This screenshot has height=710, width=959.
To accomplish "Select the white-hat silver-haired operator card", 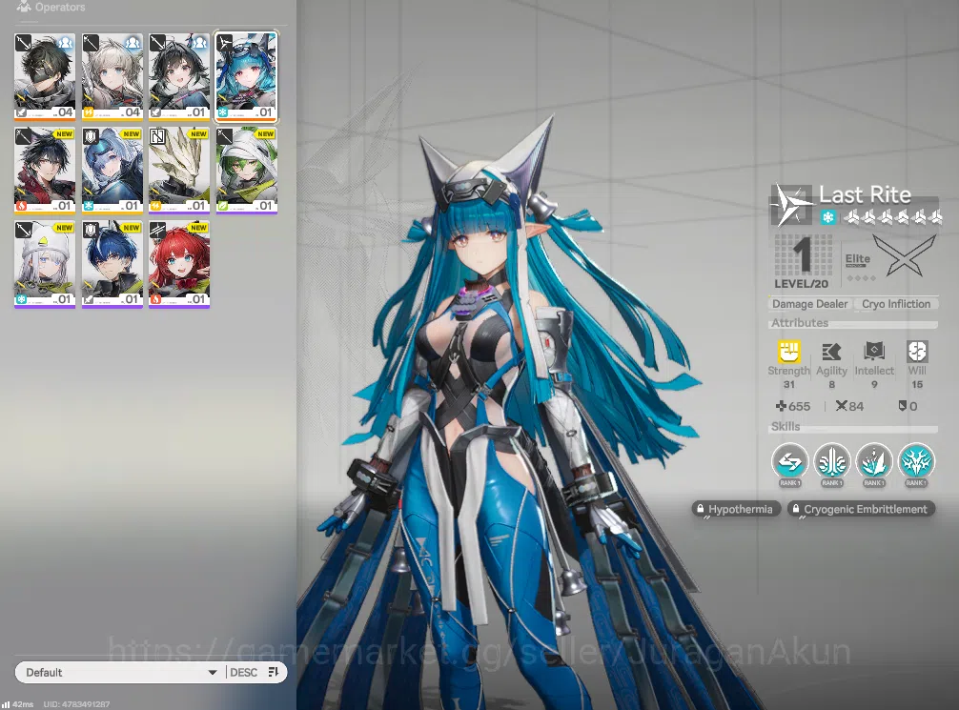I will [x=45, y=264].
